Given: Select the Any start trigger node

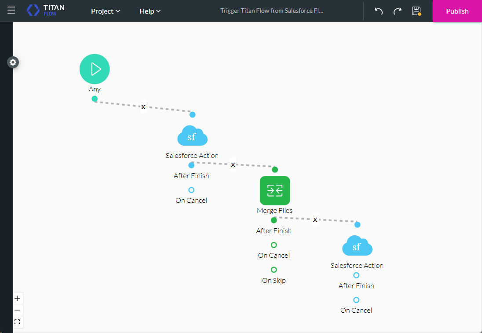Looking at the screenshot, I should pos(95,69).
